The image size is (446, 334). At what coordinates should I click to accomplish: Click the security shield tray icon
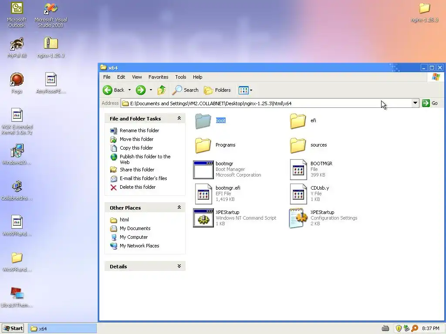(x=399, y=329)
